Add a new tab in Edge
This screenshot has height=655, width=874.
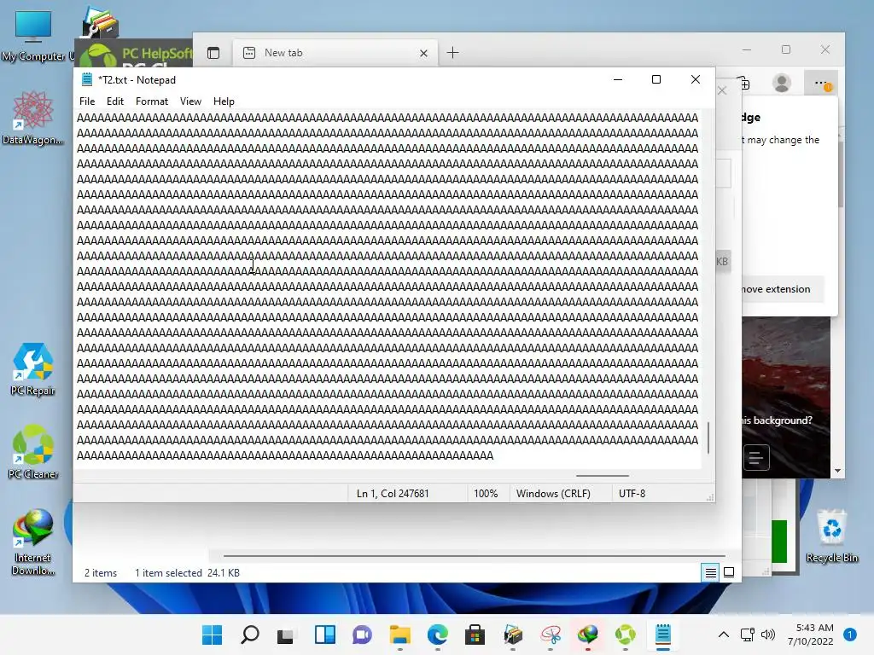pyautogui.click(x=452, y=53)
